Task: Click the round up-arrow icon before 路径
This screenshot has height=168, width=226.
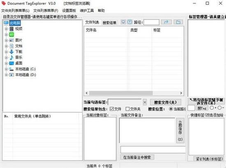Action: point(130,22)
